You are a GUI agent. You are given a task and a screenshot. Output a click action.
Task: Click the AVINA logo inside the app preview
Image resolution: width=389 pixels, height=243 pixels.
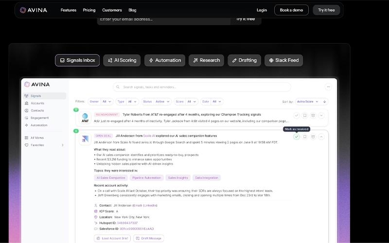tap(37, 85)
